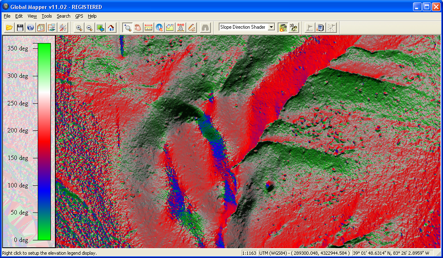Toggle full view with the house icon
This screenshot has width=443, height=258.
(111, 27)
